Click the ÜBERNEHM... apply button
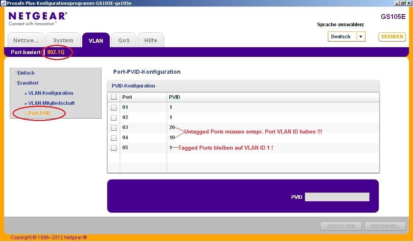The height and width of the screenshot is (242, 413). (x=385, y=226)
